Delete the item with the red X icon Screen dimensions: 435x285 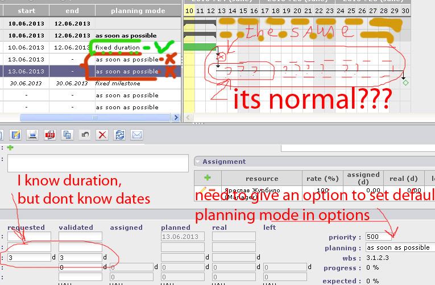coord(102,135)
